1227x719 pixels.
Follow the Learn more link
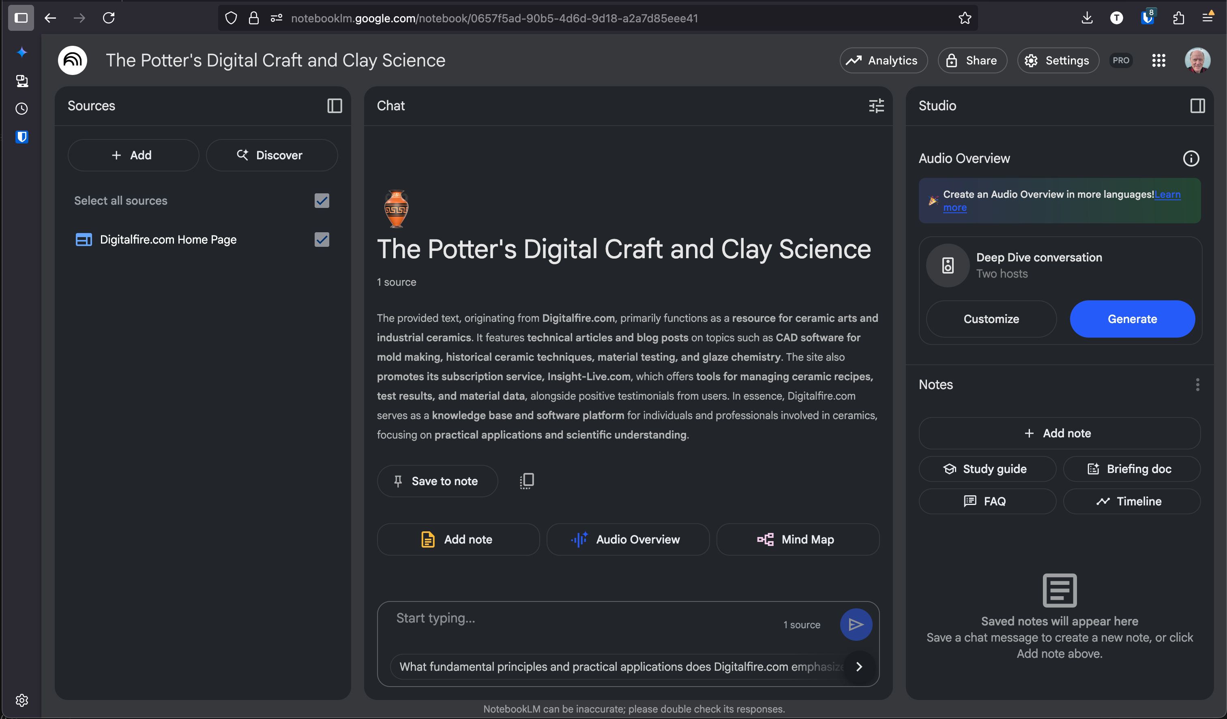click(x=1167, y=195)
